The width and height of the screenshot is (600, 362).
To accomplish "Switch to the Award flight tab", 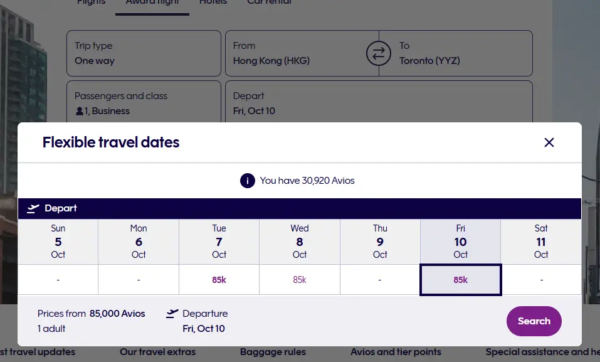I will pos(152,3).
